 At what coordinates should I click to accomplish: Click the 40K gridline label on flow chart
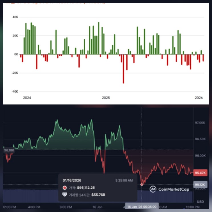(15, 17)
